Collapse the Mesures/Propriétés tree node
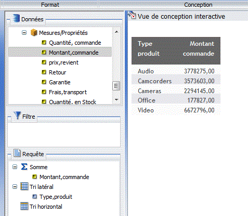The image size is (248, 216). pos(24,33)
